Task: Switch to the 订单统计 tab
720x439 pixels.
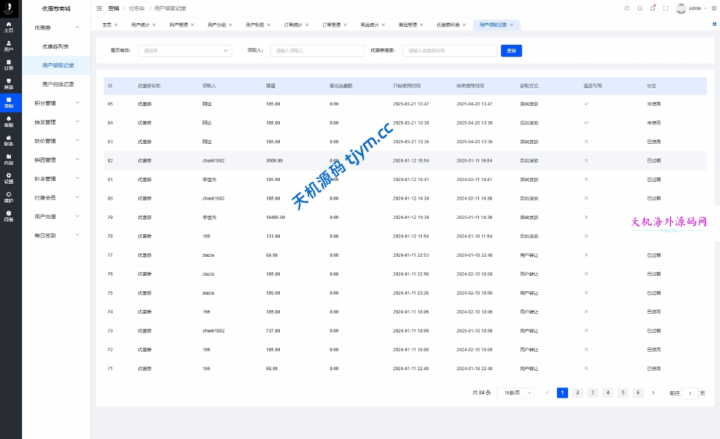Action: click(x=294, y=25)
